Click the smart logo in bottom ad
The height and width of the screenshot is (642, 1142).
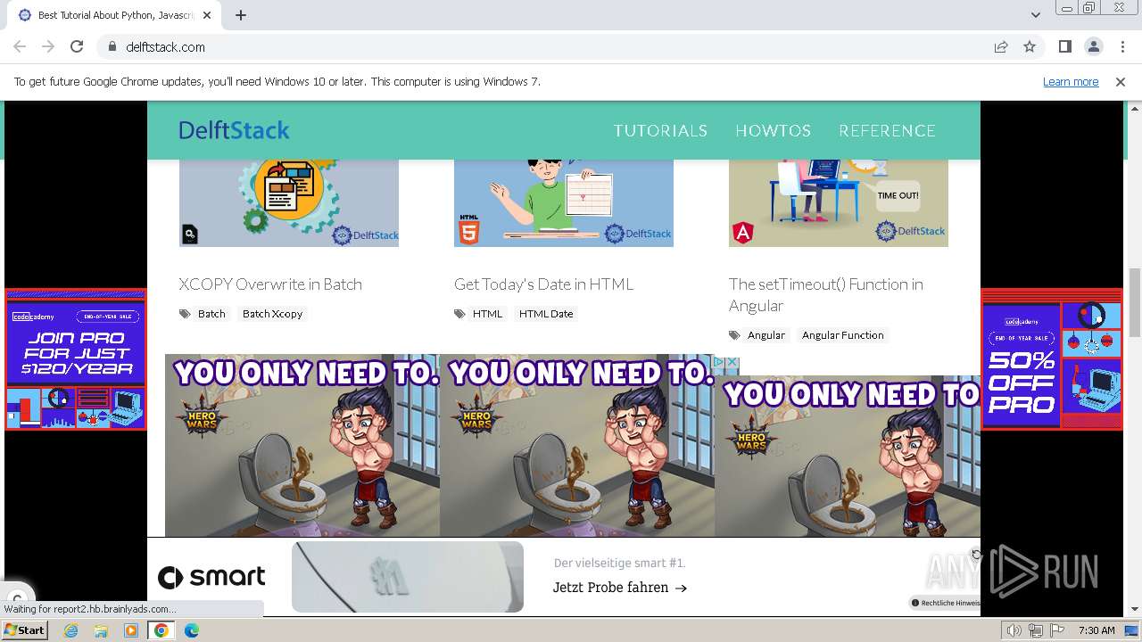pyautogui.click(x=211, y=577)
